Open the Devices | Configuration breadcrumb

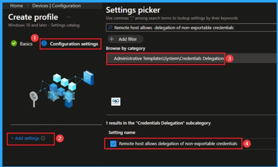pos(56,5)
